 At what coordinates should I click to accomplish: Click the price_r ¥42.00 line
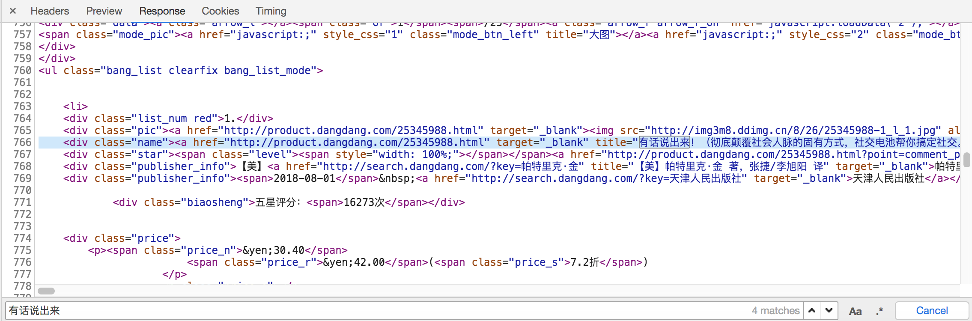(x=417, y=262)
